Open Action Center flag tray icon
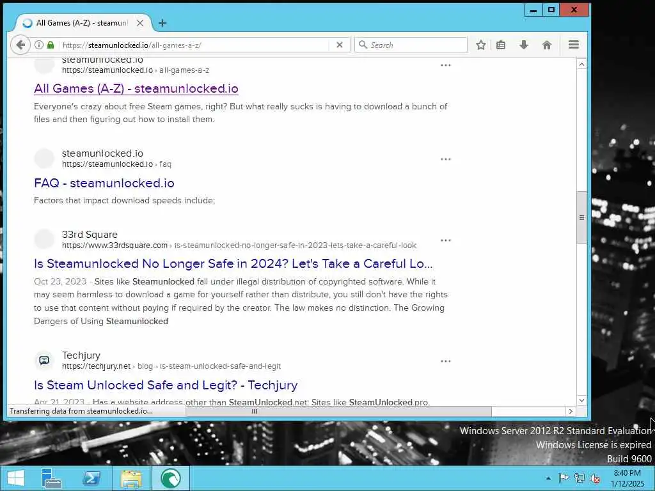655x491 pixels. point(564,478)
